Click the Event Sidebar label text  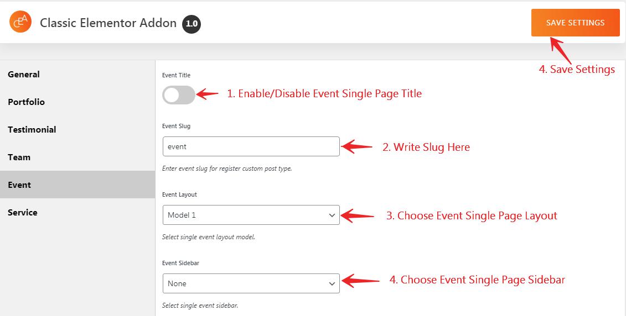pos(180,263)
